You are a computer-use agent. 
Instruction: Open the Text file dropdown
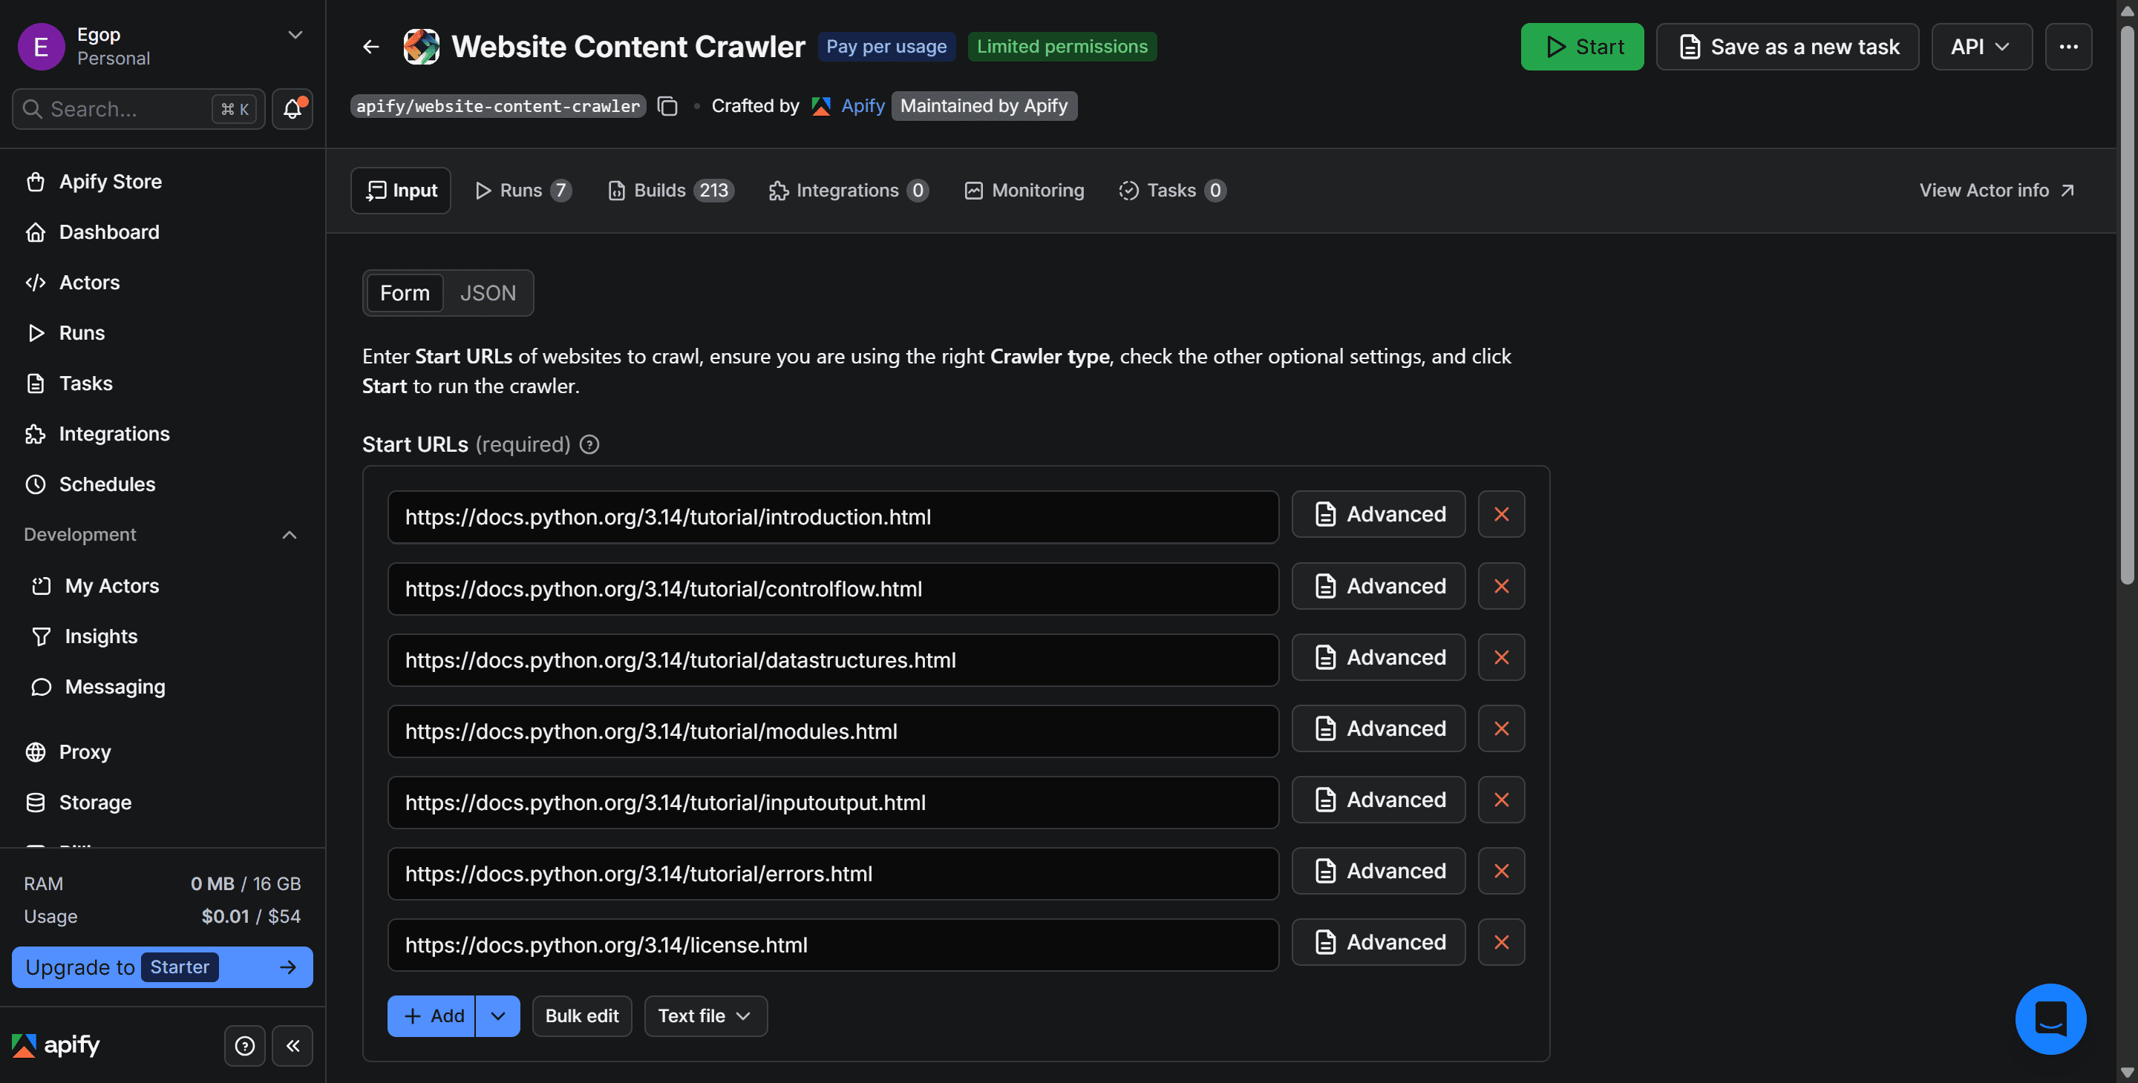(x=705, y=1015)
